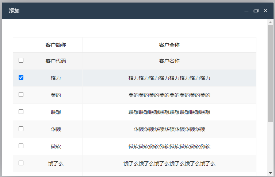Click the vertical scrollbar thumb
Image resolution: width=275 pixels, height=177 pixels.
(x=270, y=74)
